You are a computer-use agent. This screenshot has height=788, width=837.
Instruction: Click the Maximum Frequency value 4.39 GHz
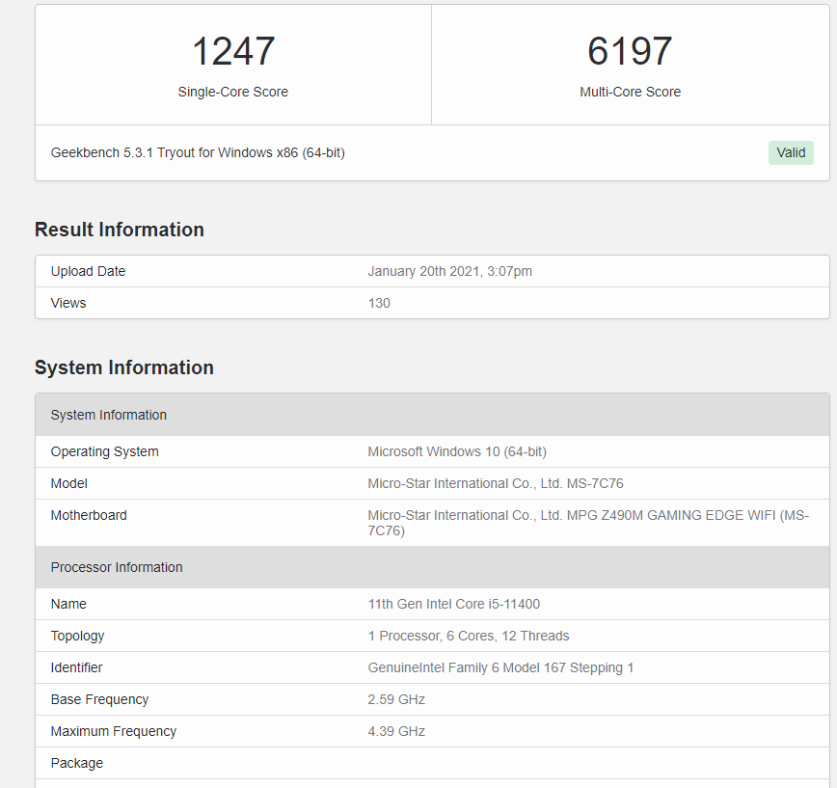396,731
